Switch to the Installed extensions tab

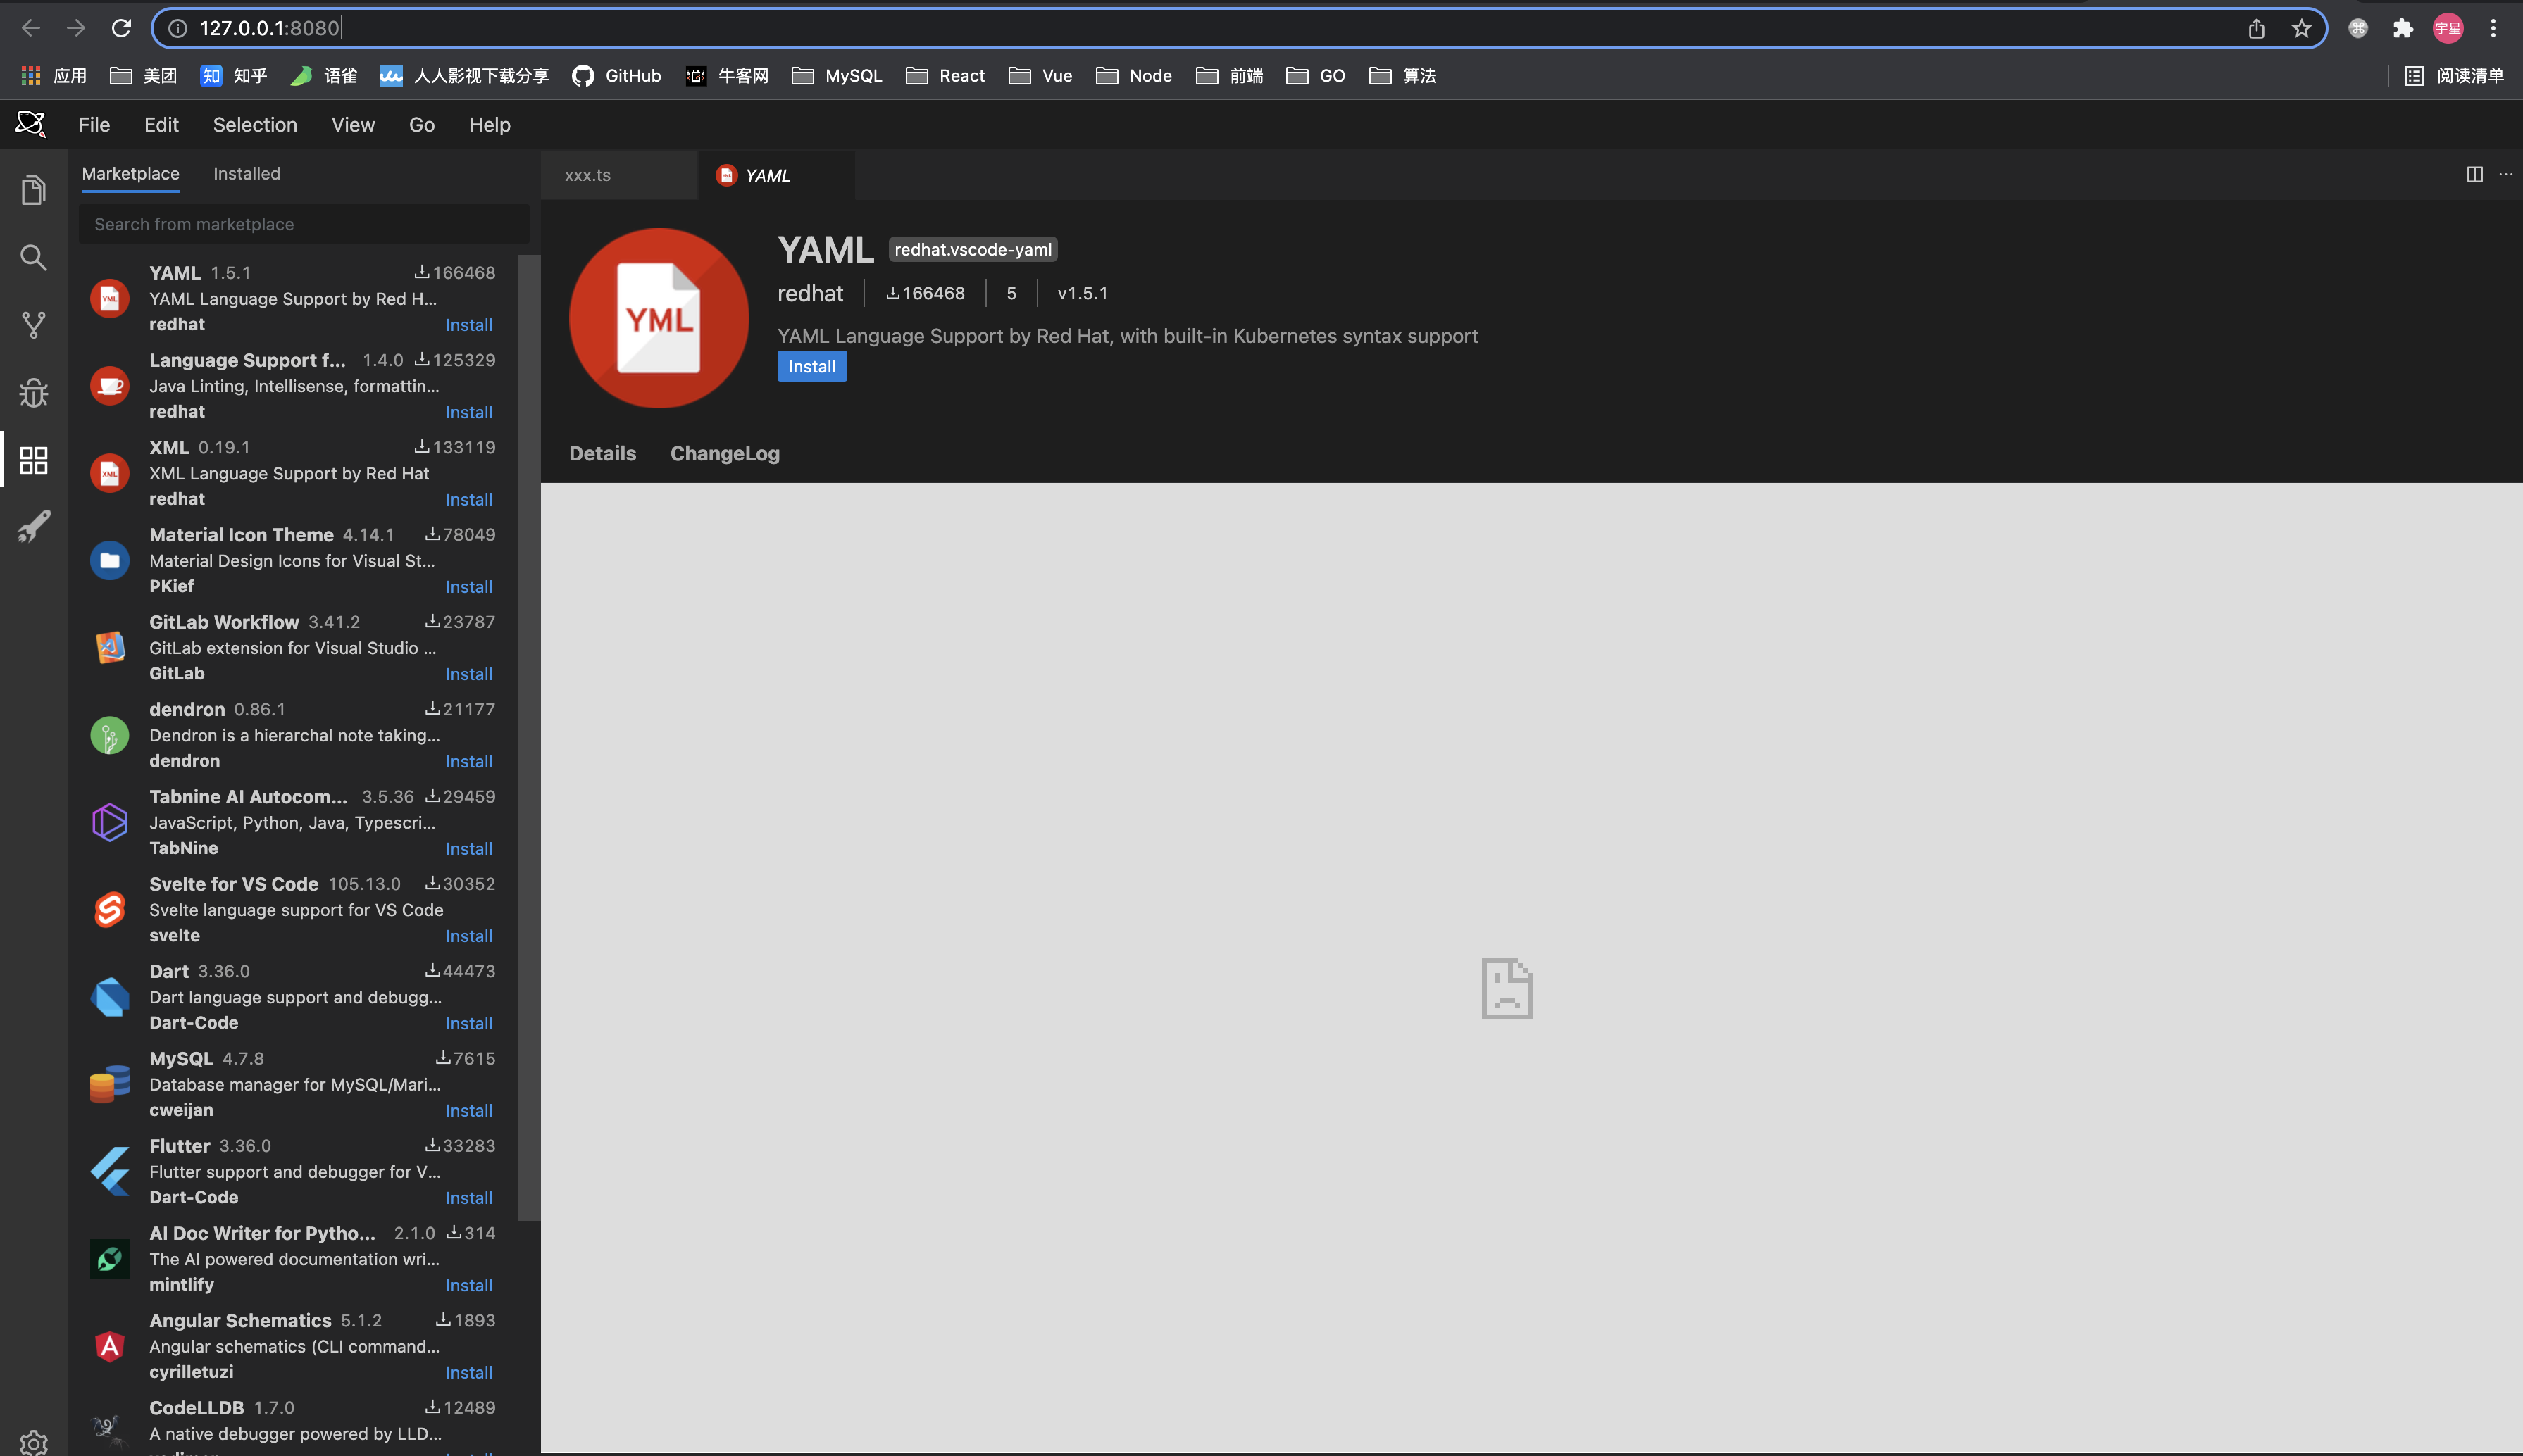246,173
